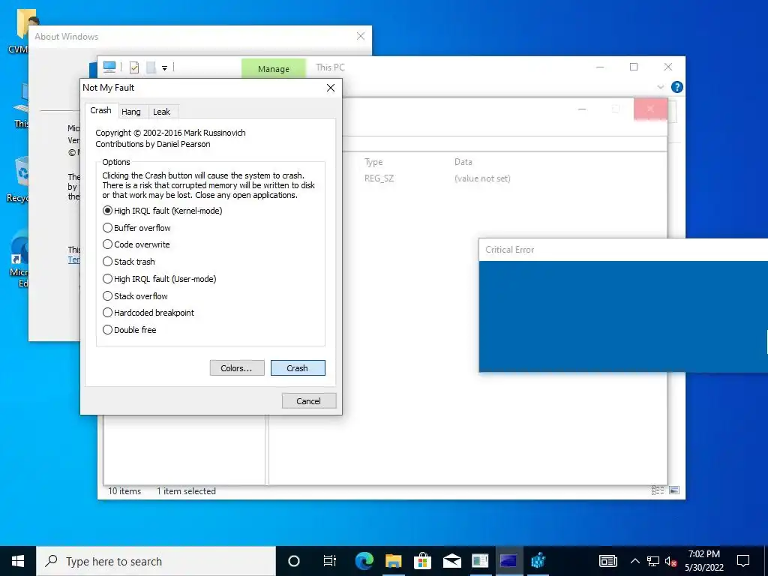The width and height of the screenshot is (768, 576).
Task: Click the (value not set) data cell
Action: click(482, 178)
